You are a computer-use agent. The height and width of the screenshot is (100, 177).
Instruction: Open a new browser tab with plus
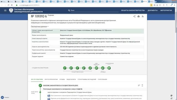(156, 2)
